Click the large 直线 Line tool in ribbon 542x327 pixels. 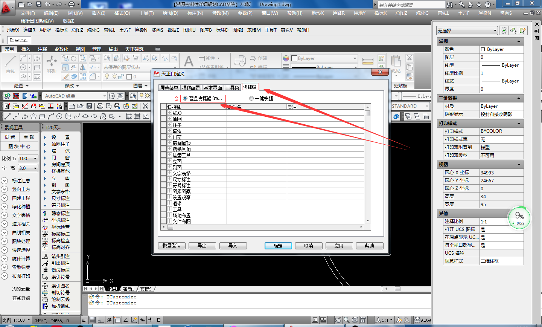point(11,64)
